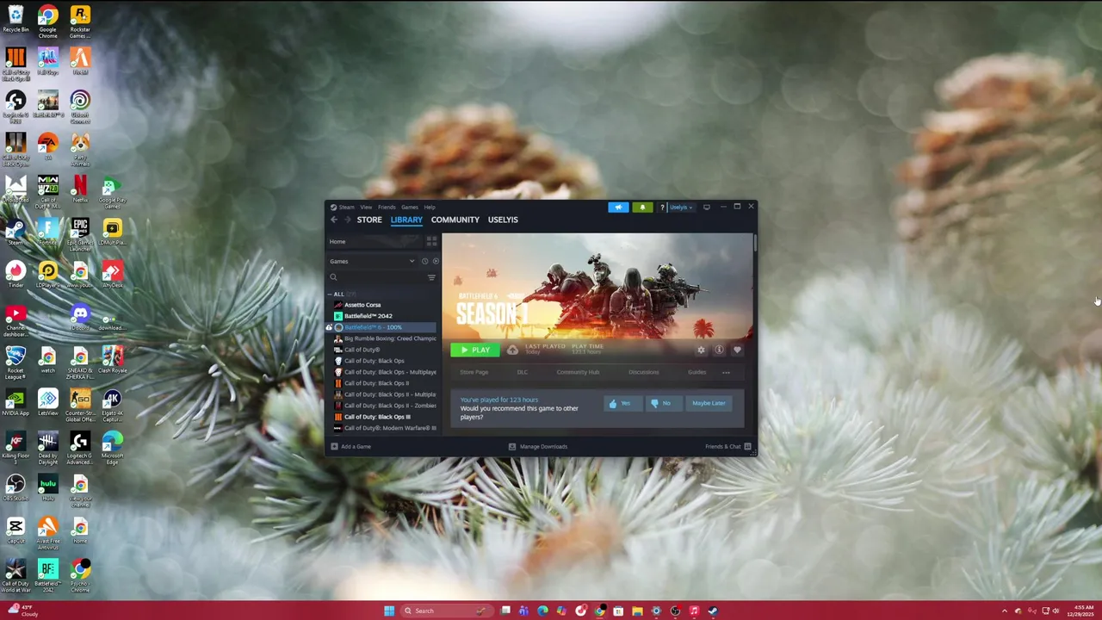1102x620 pixels.
Task: Open the library collections grid view icon
Action: tap(431, 242)
